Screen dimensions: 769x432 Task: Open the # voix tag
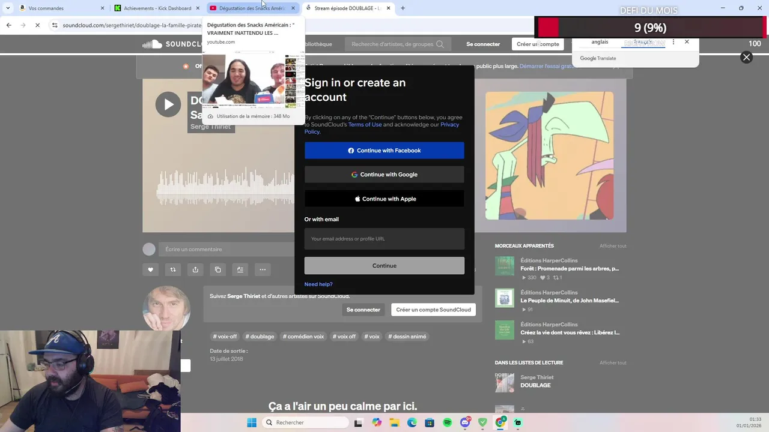(372, 337)
